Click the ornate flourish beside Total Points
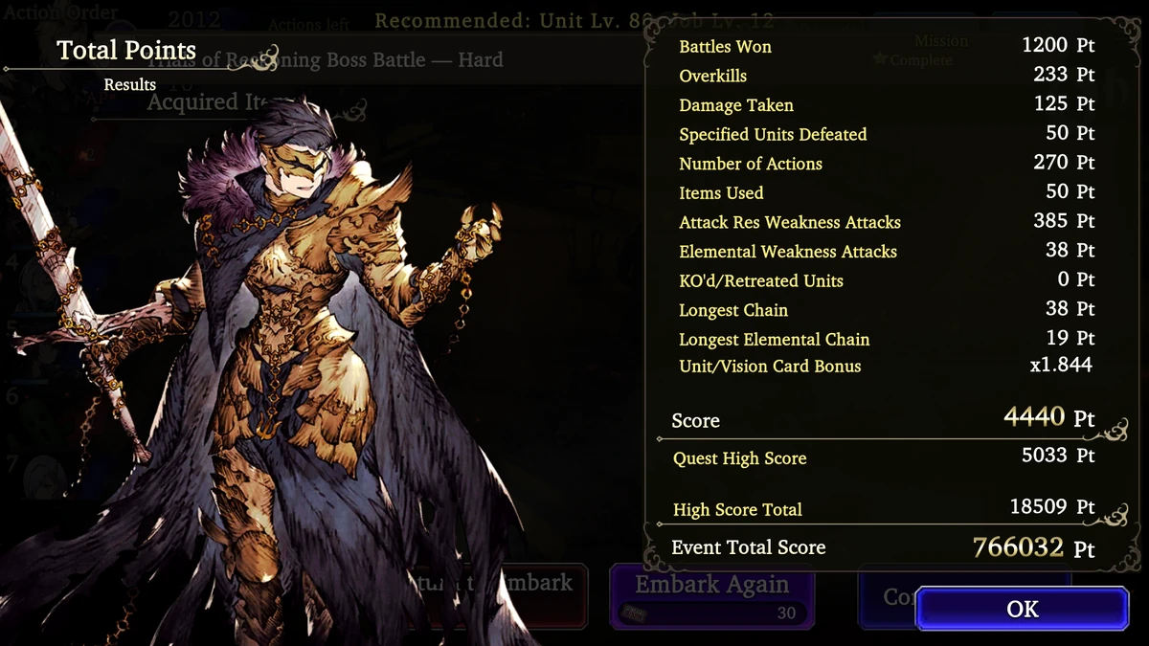The height and width of the screenshot is (646, 1149). 254,56
